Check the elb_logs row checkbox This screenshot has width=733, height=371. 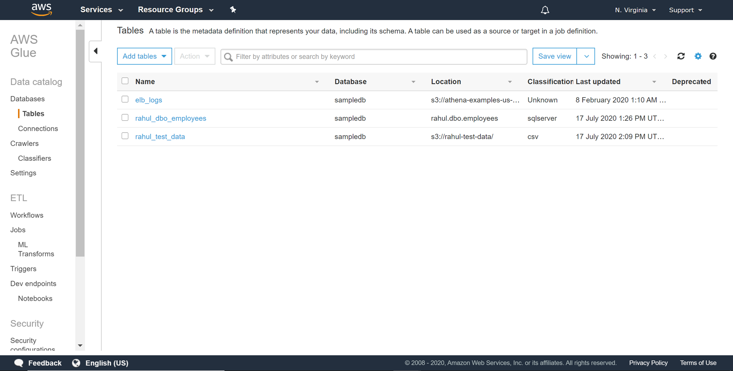click(125, 99)
